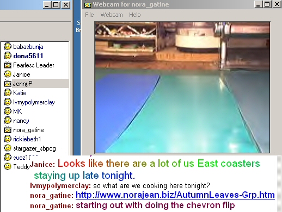Click the smiley icon next to babasbunja
This screenshot has height=212, width=282.
coord(8,47)
